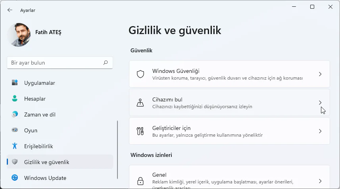Open Cihazımı bul via right chevron
Screen dimensions: 340x189
click(x=320, y=103)
